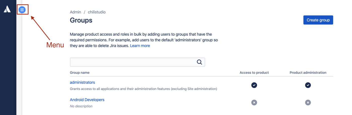This screenshot has width=352, height=115.
Task: Click the Access to product column header
Action: [254, 73]
